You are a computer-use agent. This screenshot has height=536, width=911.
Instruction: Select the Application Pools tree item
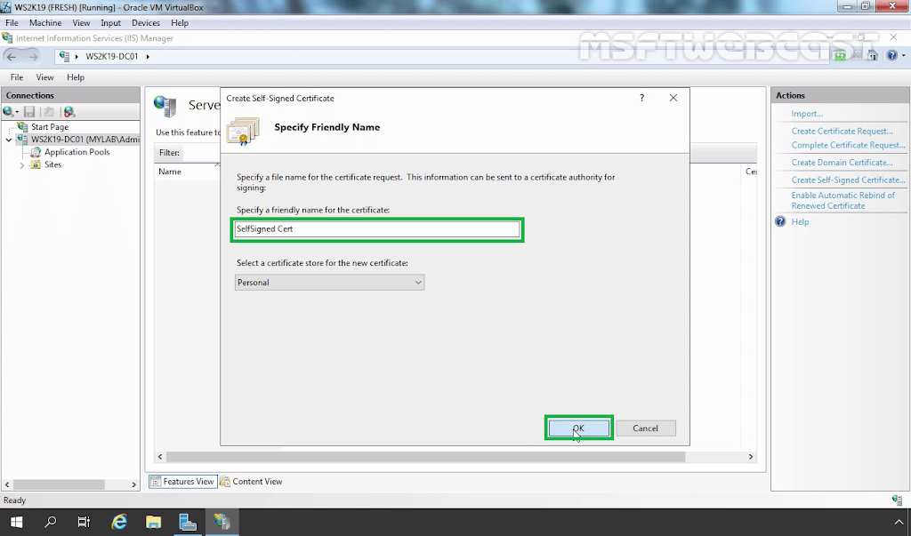point(77,152)
